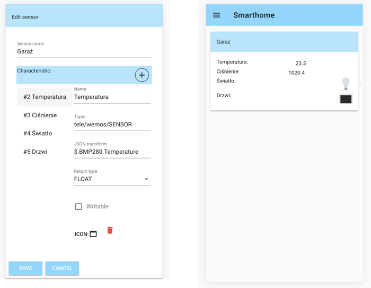
Task: Click the Sensor name input field
Action: pyautogui.click(x=84, y=52)
